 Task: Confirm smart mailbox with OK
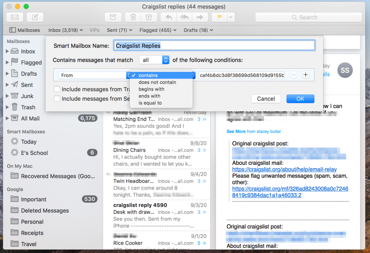pyautogui.click(x=300, y=98)
